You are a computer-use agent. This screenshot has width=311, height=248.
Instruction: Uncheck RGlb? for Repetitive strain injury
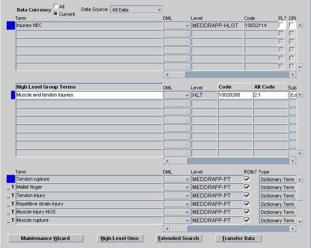[x=247, y=204]
